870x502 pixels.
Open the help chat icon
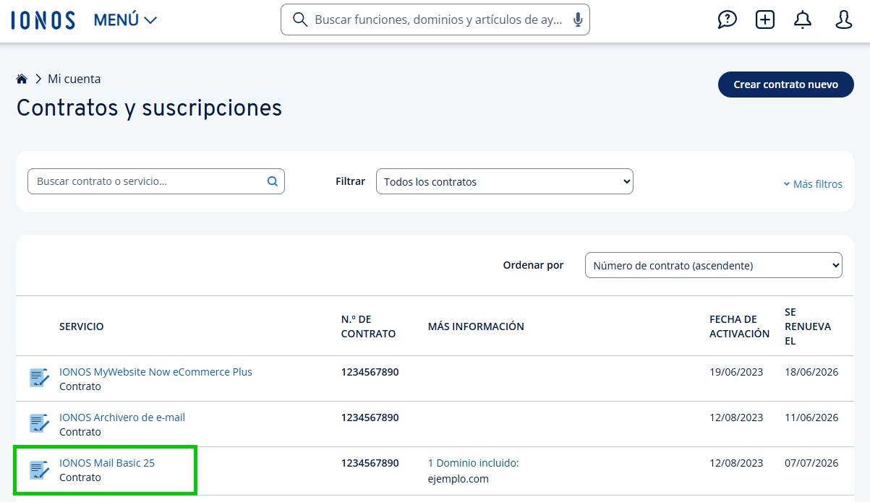[727, 20]
